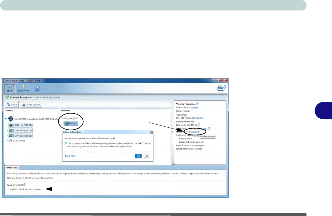Click the Initialize volume link
Screen dimensions: 332x216
pos(193,132)
